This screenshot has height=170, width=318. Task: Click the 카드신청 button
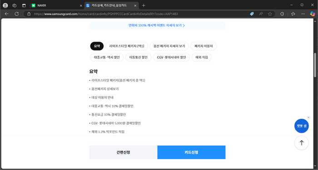point(191,152)
